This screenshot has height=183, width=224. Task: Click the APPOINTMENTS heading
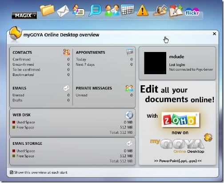tap(91, 52)
